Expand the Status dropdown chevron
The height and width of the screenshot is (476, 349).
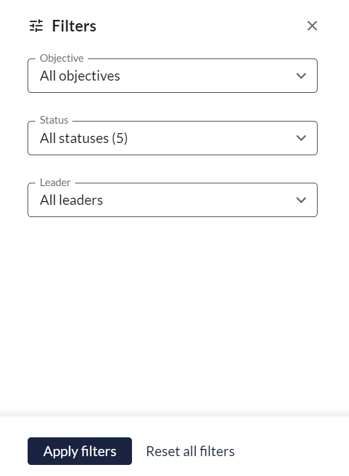coord(301,138)
